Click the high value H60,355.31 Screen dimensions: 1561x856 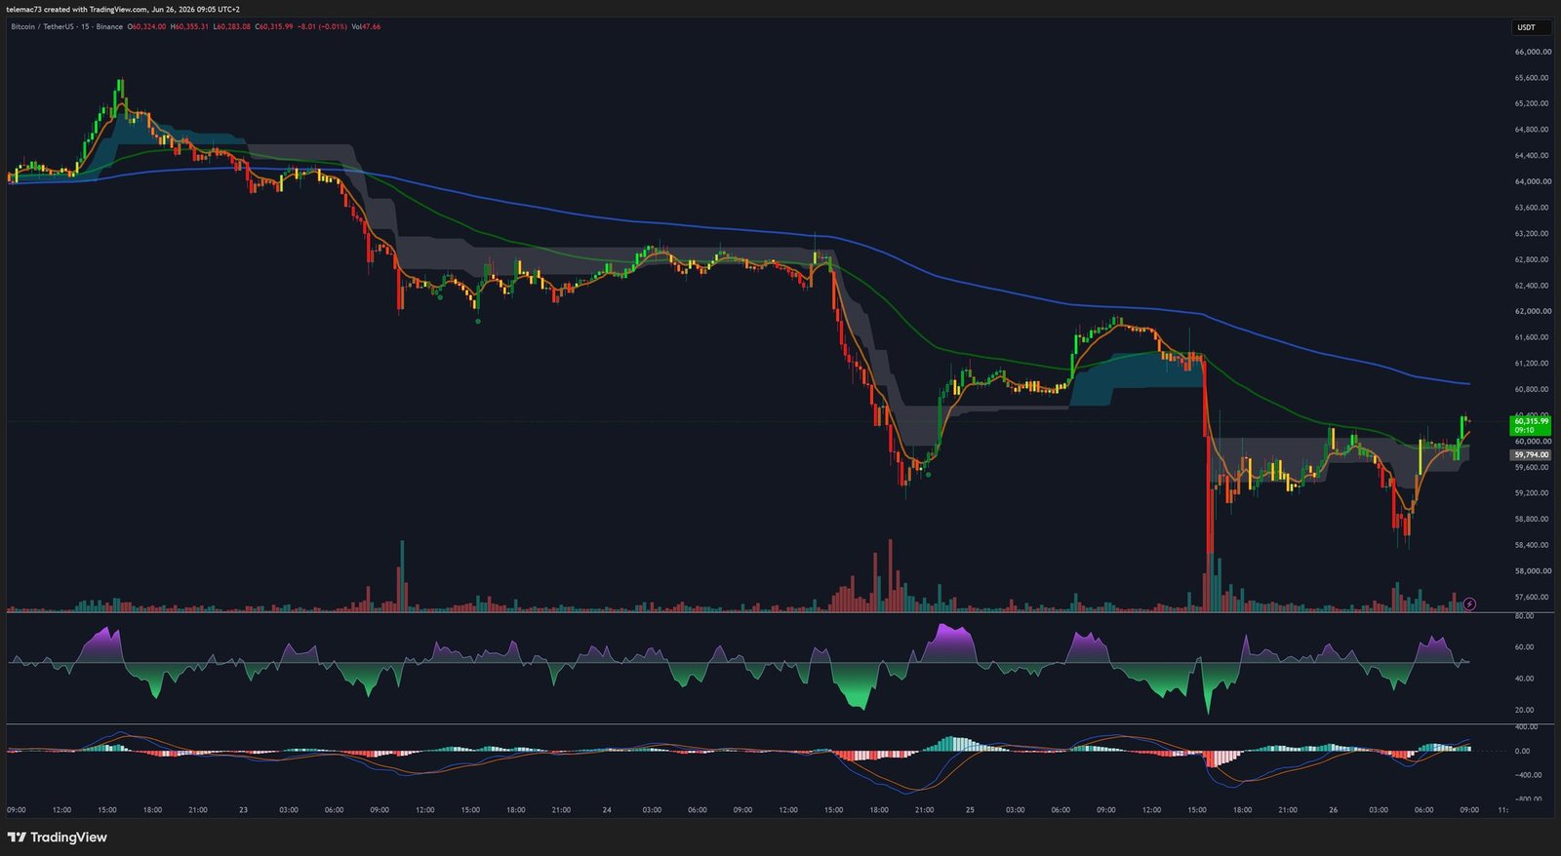(x=189, y=26)
